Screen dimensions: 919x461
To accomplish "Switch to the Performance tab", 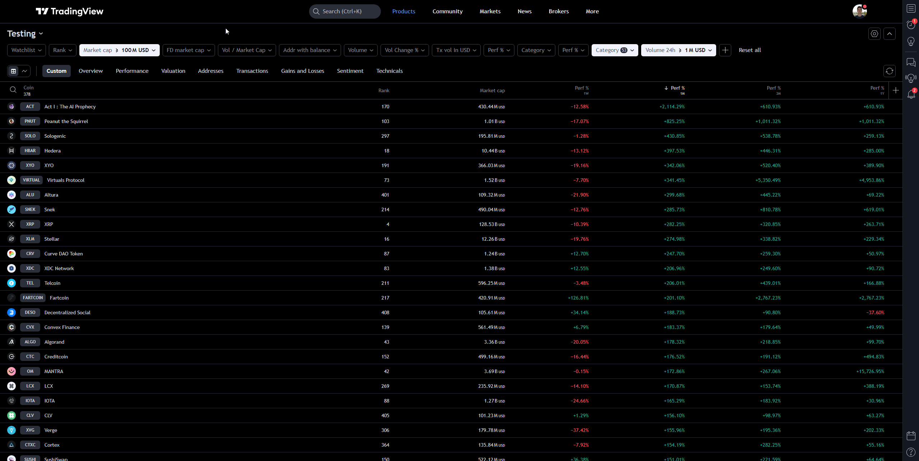I will (132, 71).
